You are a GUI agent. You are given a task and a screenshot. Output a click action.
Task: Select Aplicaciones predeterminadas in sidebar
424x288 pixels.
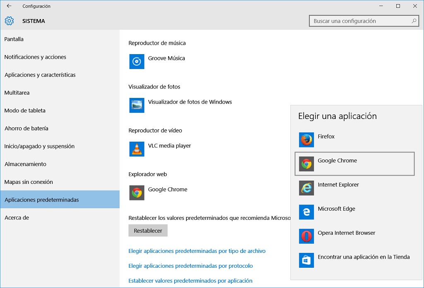tap(60, 200)
